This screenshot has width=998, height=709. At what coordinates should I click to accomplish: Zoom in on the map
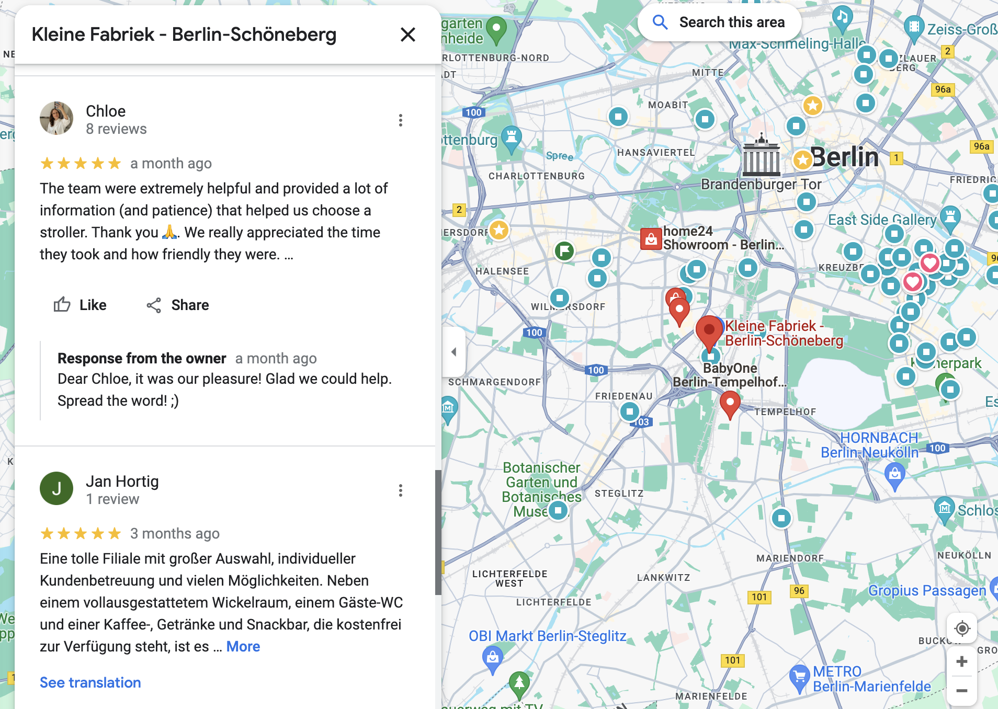[961, 661]
